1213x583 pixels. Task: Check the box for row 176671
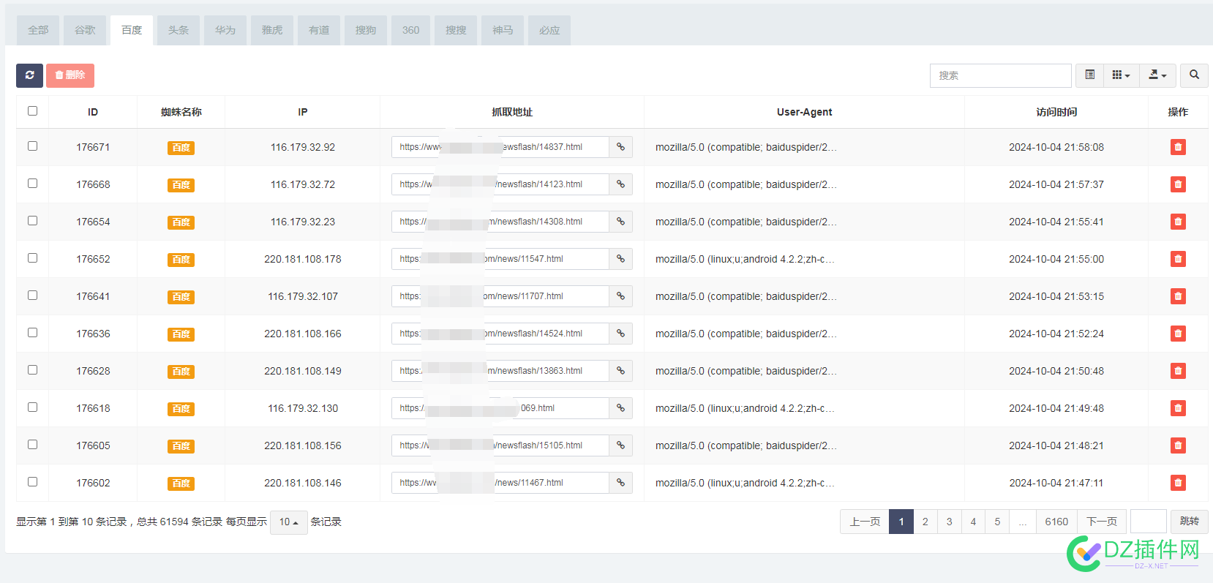(x=32, y=146)
